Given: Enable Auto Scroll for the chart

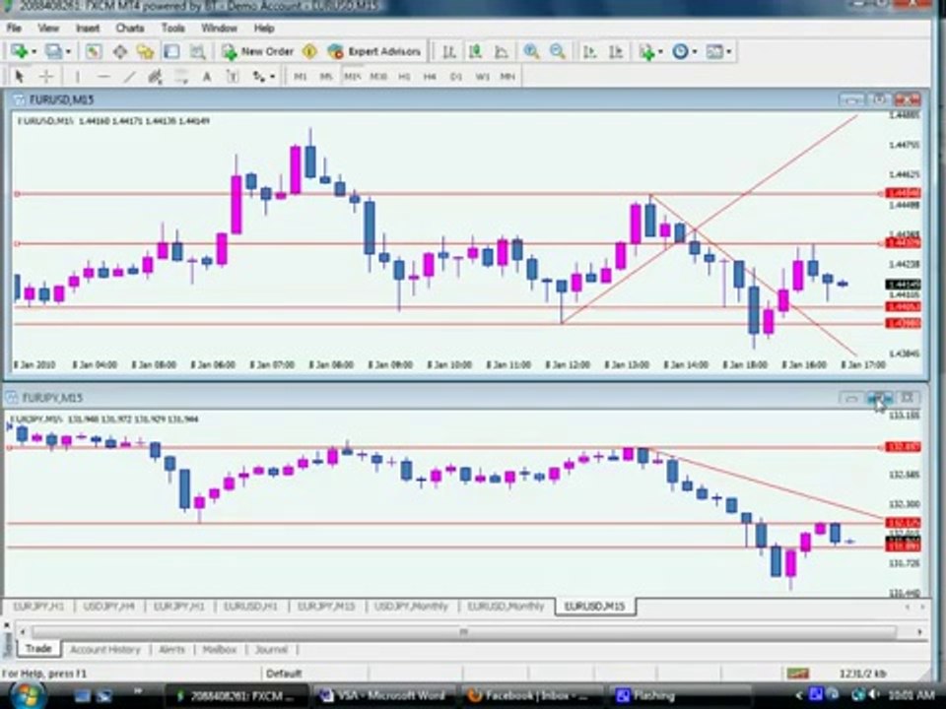Looking at the screenshot, I should click(x=589, y=52).
